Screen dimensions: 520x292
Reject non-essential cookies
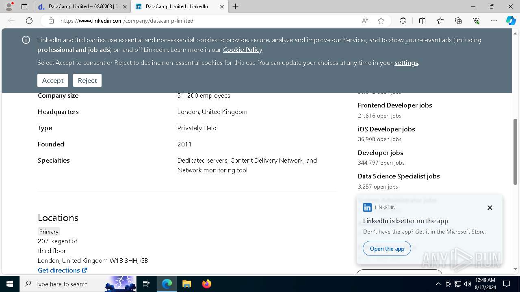click(x=87, y=80)
